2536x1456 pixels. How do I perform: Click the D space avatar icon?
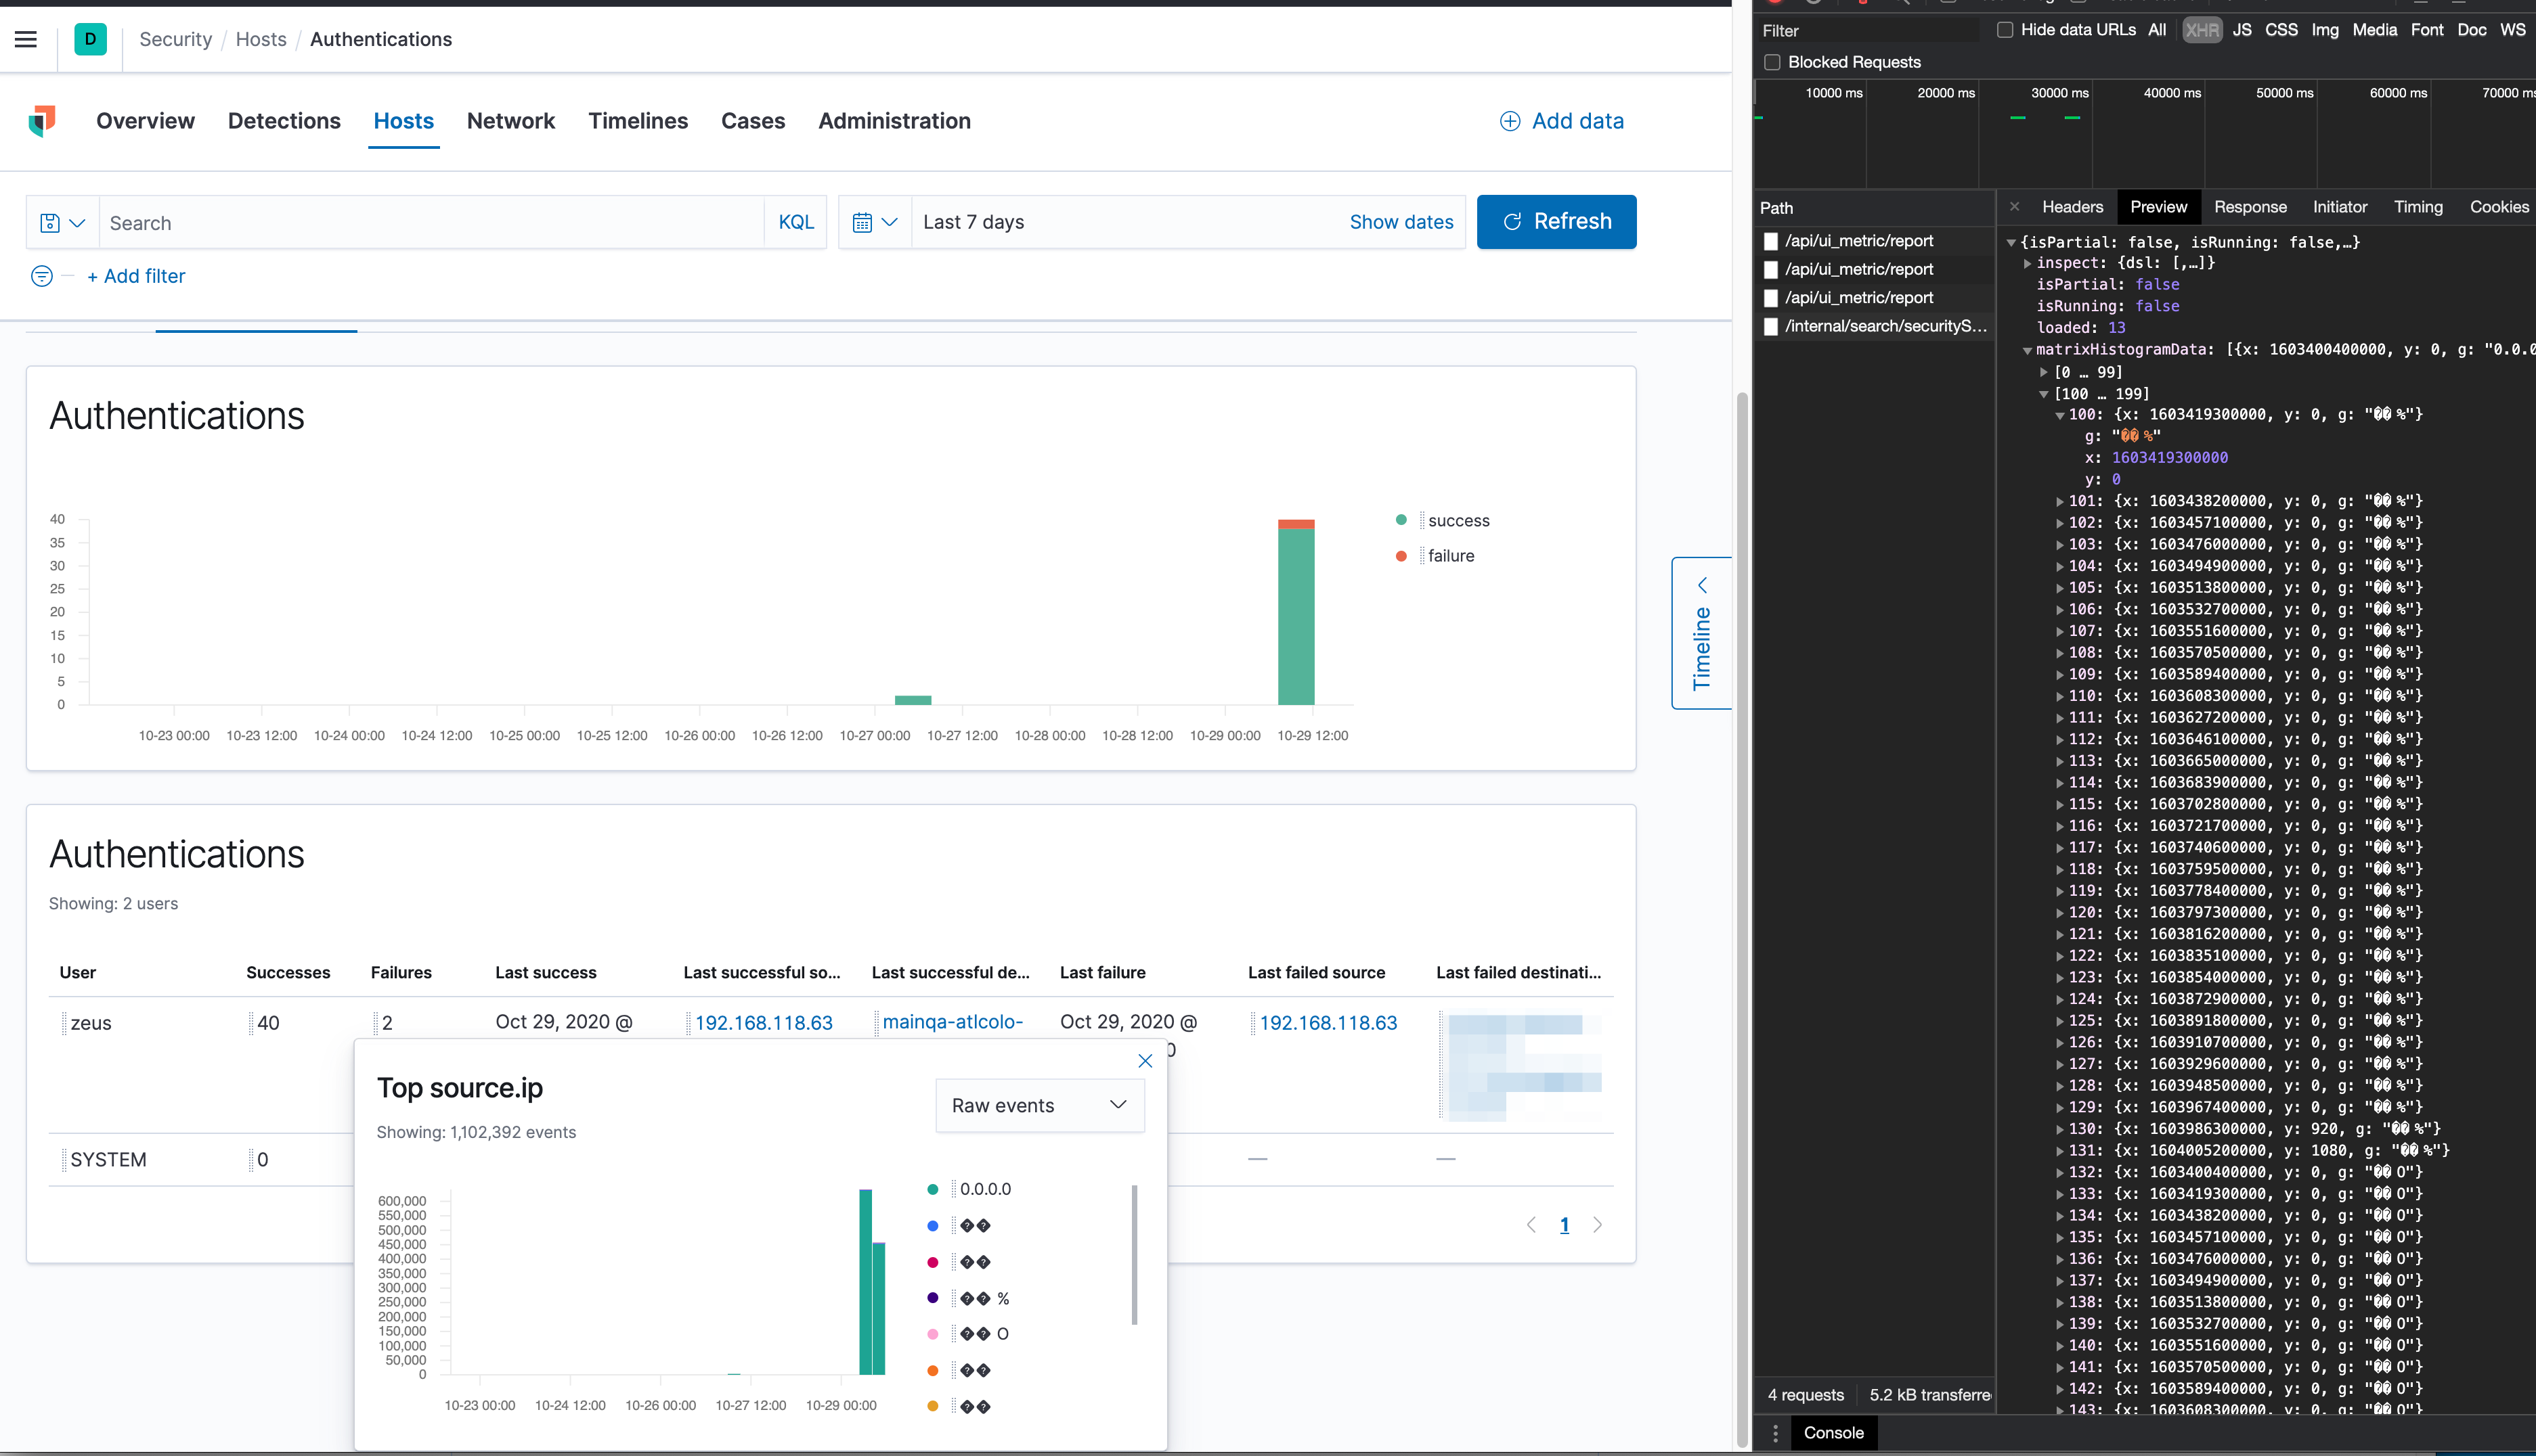pyautogui.click(x=90, y=39)
